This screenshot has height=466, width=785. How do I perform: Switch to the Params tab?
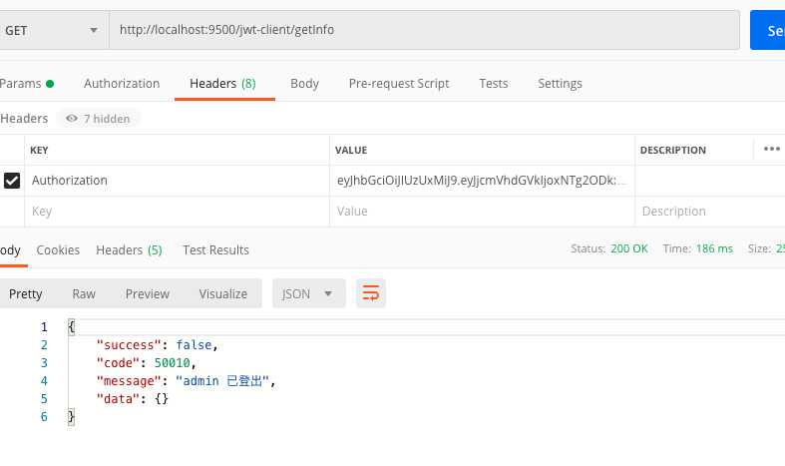pyautogui.click(x=26, y=84)
